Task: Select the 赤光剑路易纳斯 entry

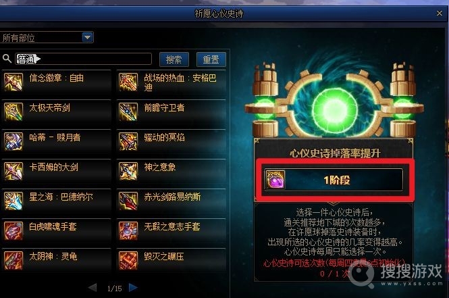Action: 171,201
